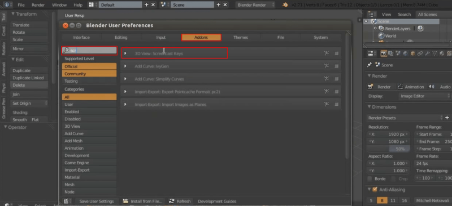Open the File menu
The width and height of the screenshot is (452, 206).
pos(21,5)
